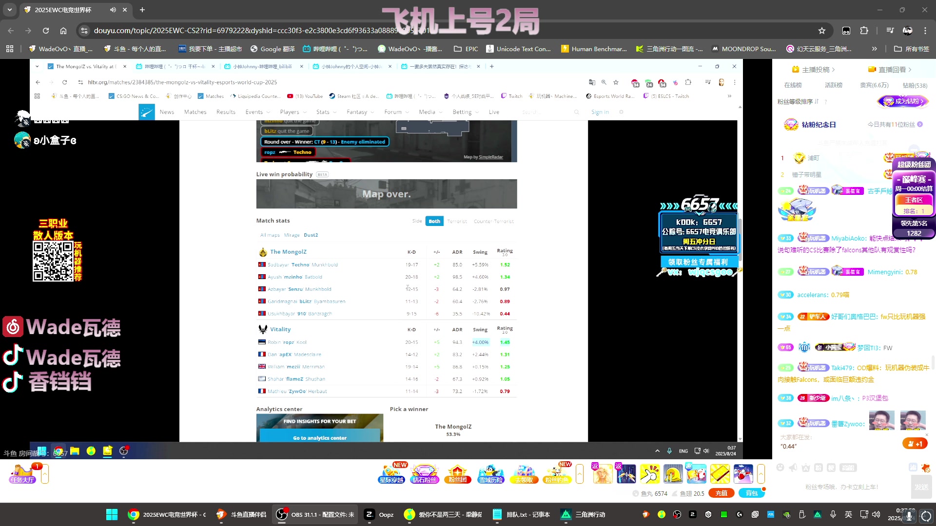
Task: Open the Chrome three-dot menu
Action: (x=925, y=31)
